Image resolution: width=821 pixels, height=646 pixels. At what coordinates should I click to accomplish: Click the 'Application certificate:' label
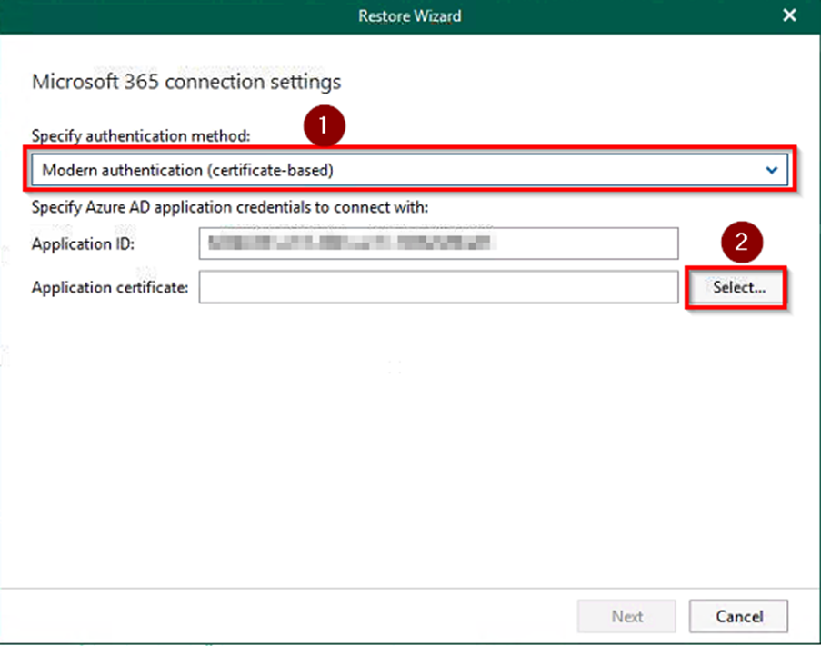(110, 287)
